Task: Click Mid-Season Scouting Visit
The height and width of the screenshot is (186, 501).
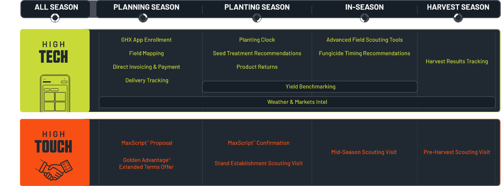Action: click(x=364, y=152)
